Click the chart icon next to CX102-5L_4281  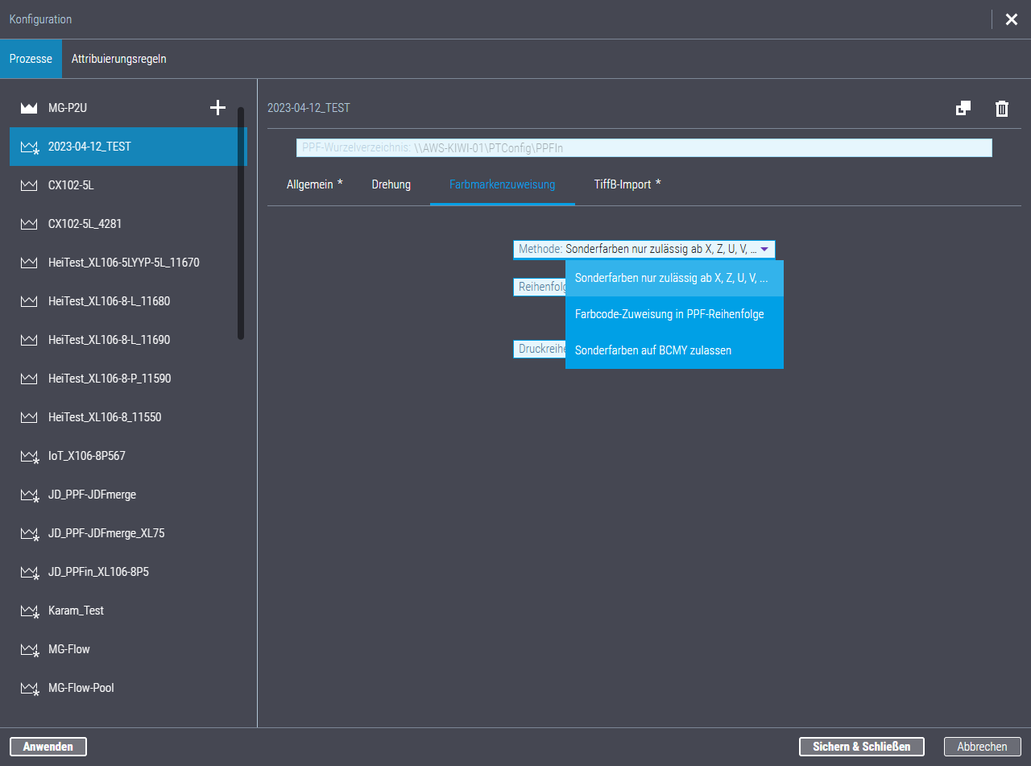(x=29, y=224)
